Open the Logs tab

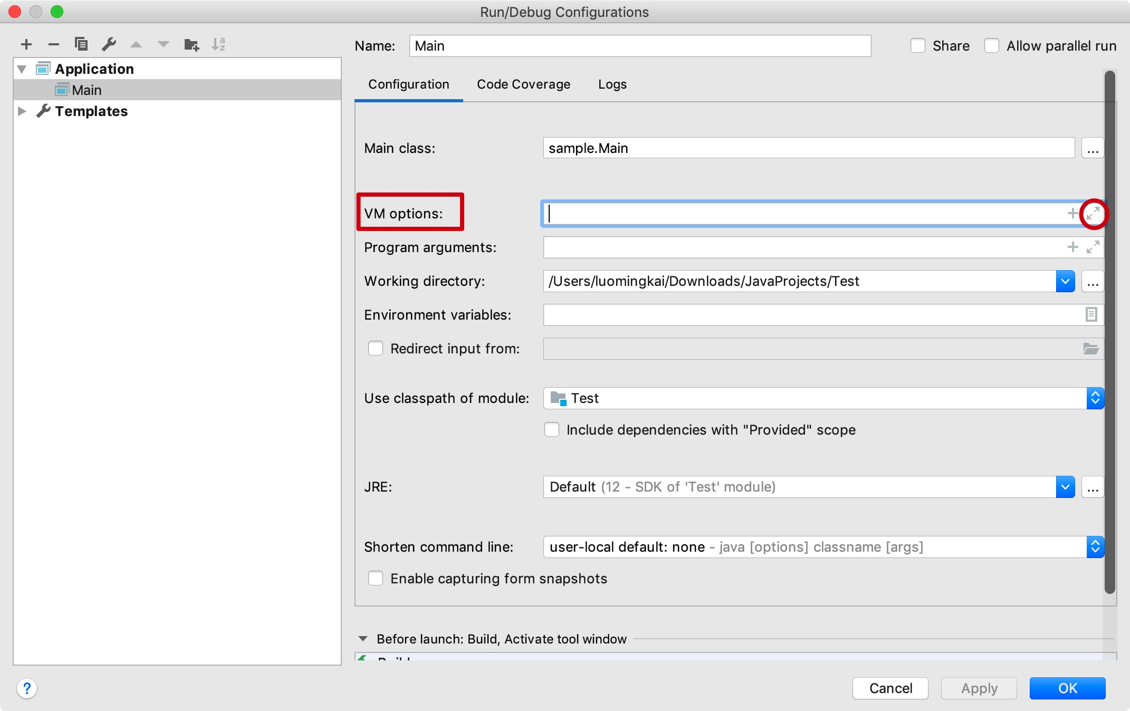point(612,84)
